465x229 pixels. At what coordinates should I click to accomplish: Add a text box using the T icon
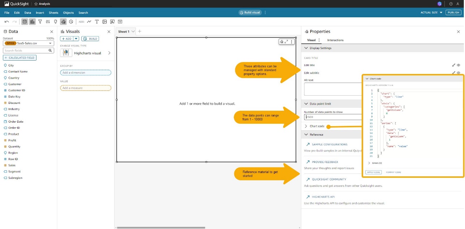(97, 22)
